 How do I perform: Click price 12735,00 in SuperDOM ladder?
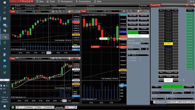point(168,16)
